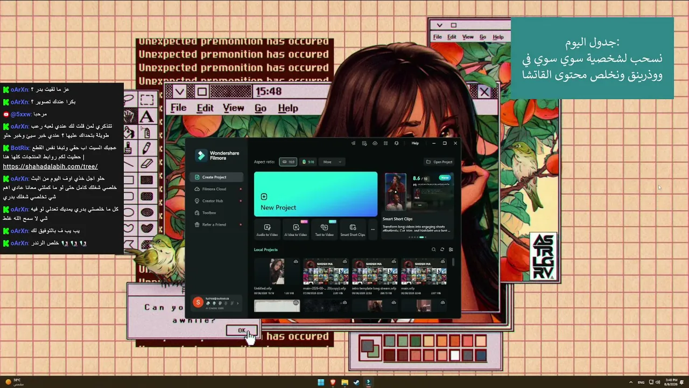Start a New Project
The width and height of the screenshot is (689, 388).
click(x=315, y=194)
